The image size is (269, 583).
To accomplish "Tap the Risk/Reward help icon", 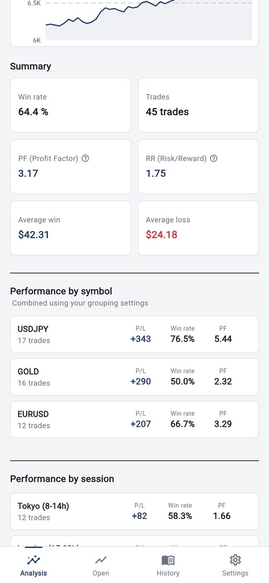I will pyautogui.click(x=214, y=159).
